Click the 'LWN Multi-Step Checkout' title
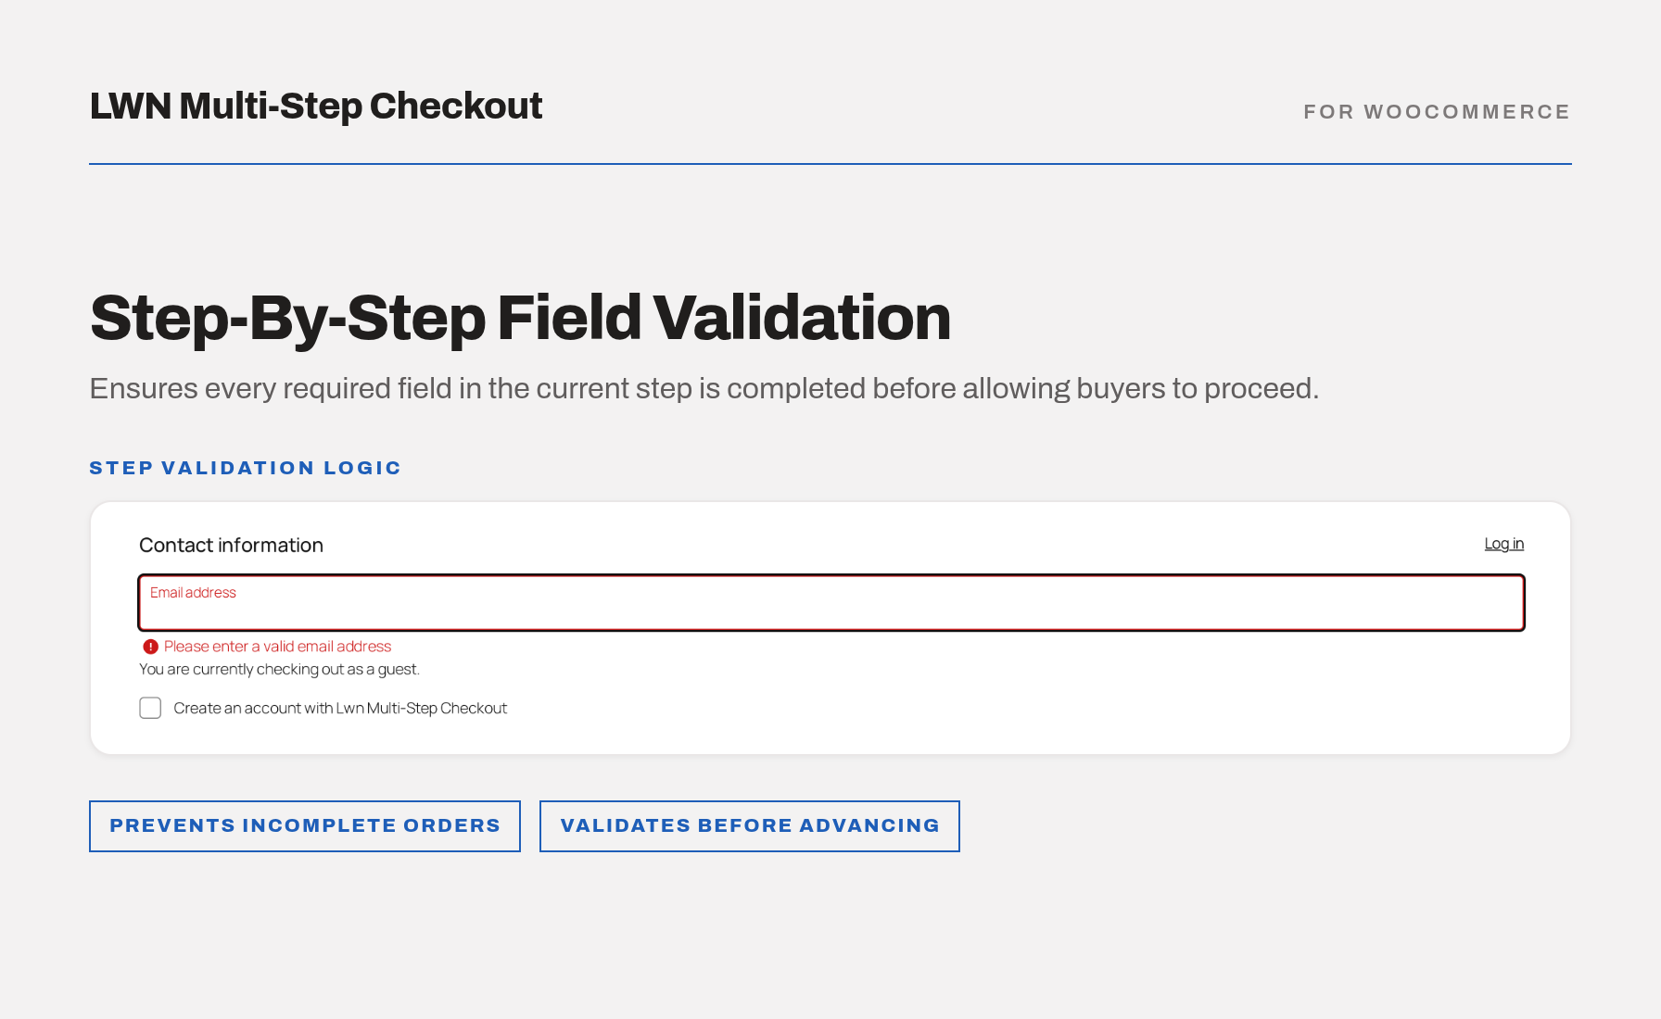Image resolution: width=1661 pixels, height=1019 pixels. click(316, 107)
